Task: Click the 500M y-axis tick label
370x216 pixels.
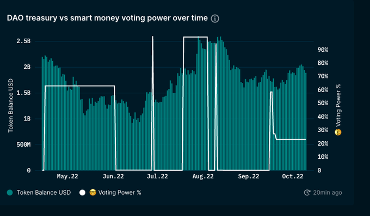Action: 23,145
